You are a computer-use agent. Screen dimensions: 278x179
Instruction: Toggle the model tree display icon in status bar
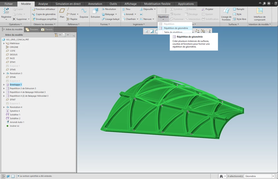[x=3, y=176]
